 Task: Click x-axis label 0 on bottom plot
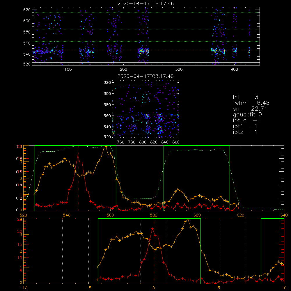pyautogui.click(x=154, y=288)
